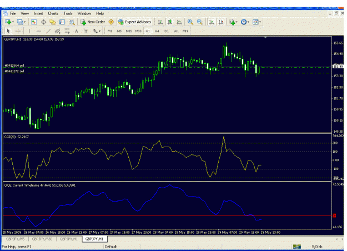Toggle chart Auto Scroll button
This screenshot has width=347, height=251.
(x=212, y=22)
